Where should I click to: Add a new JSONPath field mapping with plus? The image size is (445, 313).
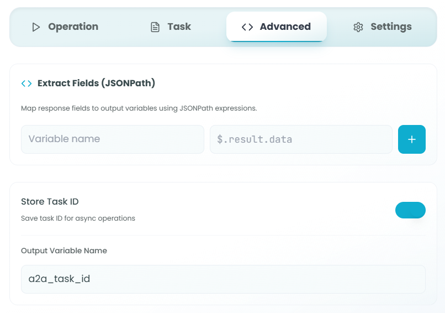click(x=411, y=139)
